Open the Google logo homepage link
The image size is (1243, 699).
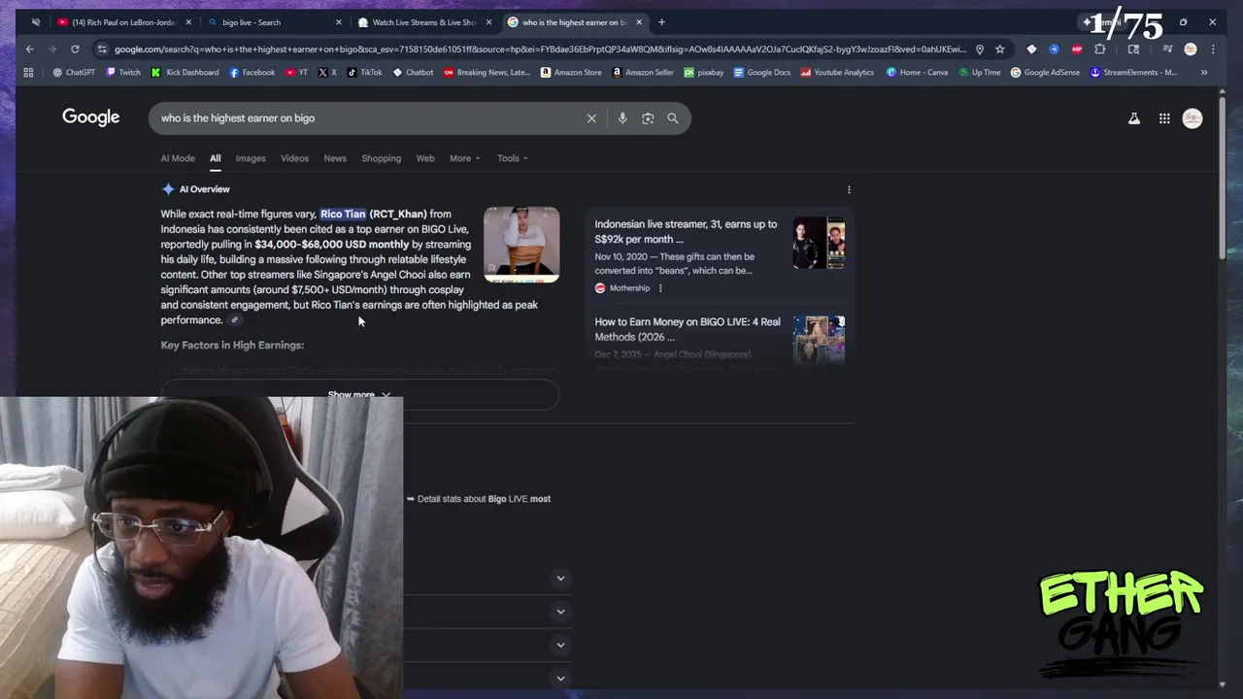point(91,117)
